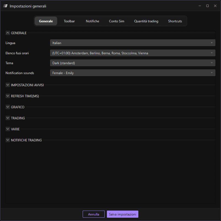Screen dimensions: 221x221
Task: Click the Tema label
Action: 9,63
